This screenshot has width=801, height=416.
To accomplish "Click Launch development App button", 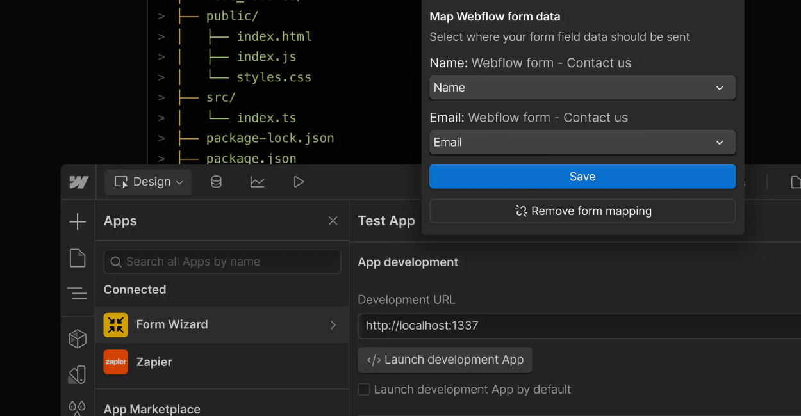I will click(x=445, y=360).
